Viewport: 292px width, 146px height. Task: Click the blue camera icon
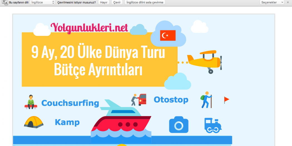pyautogui.click(x=179, y=125)
